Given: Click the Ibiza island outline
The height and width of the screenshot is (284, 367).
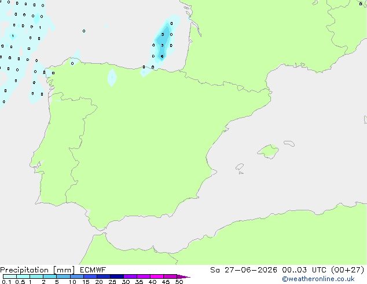Looking at the screenshot, I should 240,167.
